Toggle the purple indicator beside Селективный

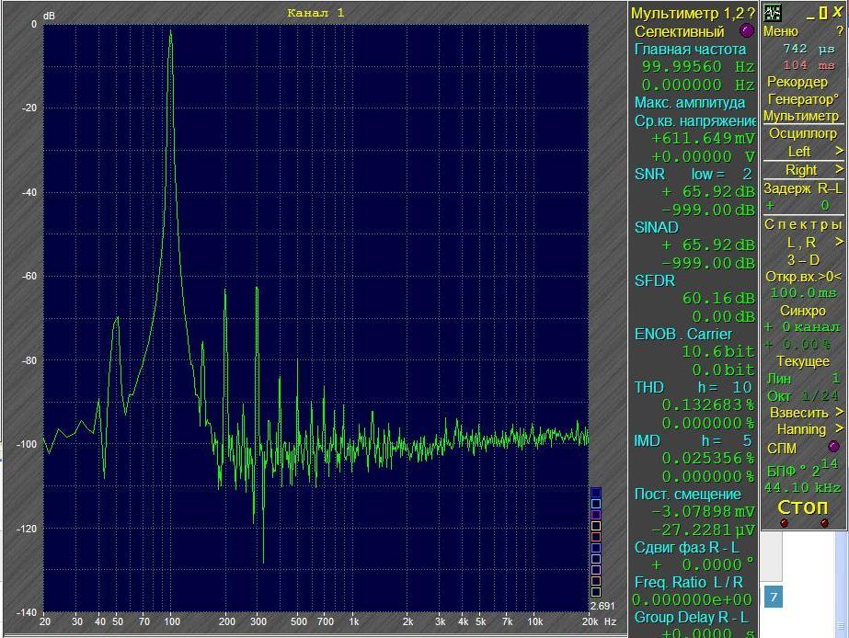point(747,31)
